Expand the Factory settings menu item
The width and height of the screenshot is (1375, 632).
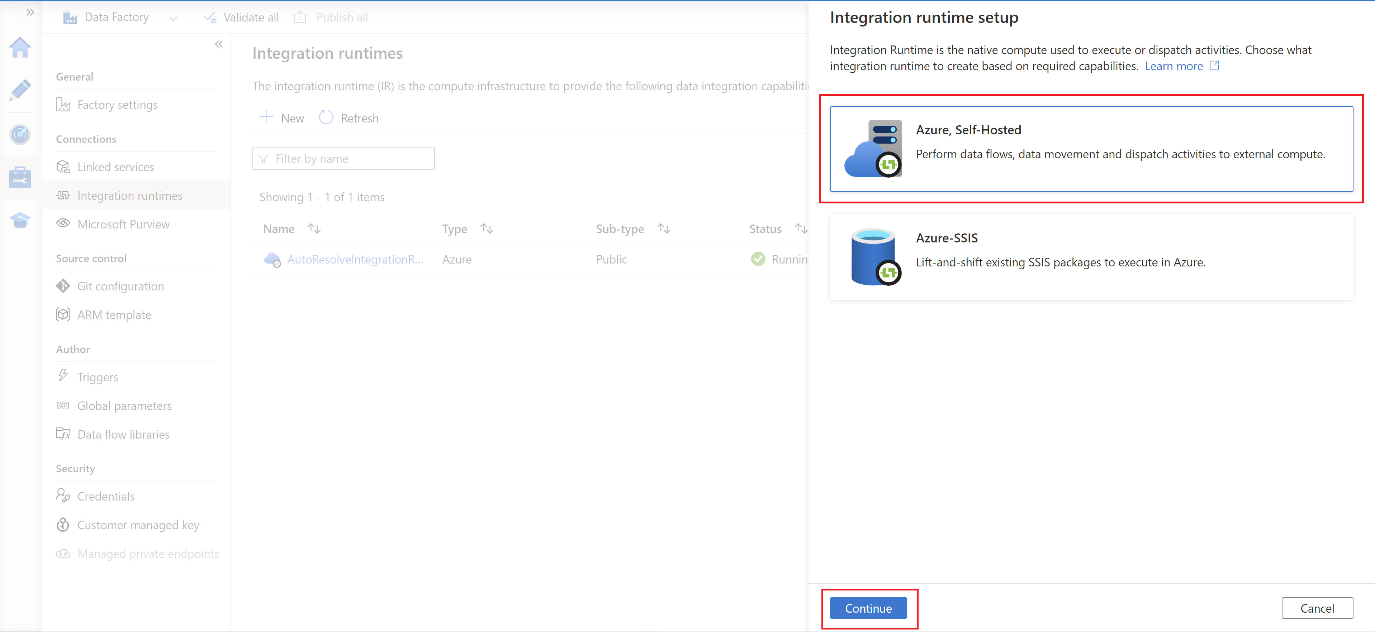point(118,104)
